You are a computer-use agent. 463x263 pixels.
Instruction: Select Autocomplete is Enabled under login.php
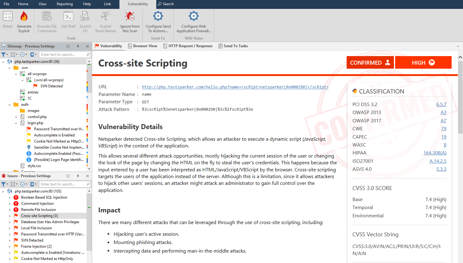pos(54,135)
